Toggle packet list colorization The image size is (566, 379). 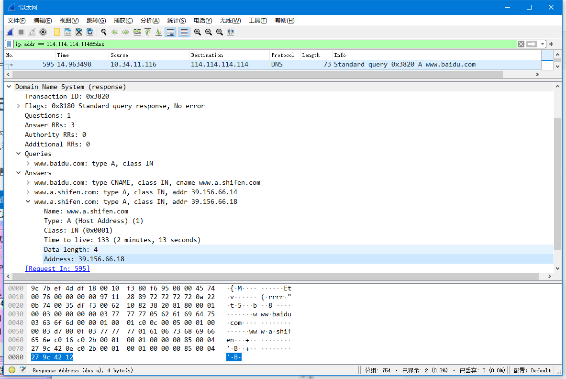point(184,32)
